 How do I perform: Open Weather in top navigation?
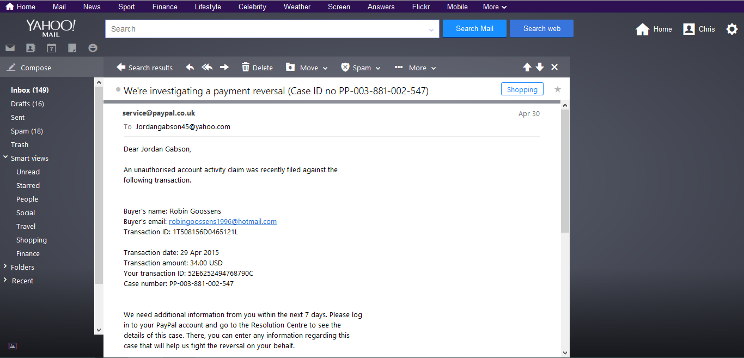tap(297, 7)
